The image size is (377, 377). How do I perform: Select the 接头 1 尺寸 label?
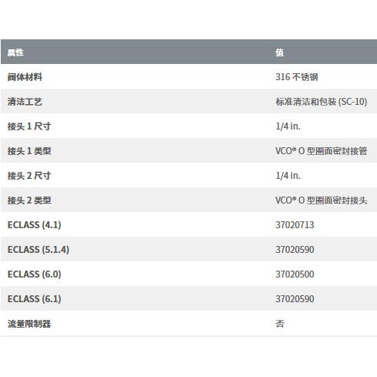pos(29,126)
